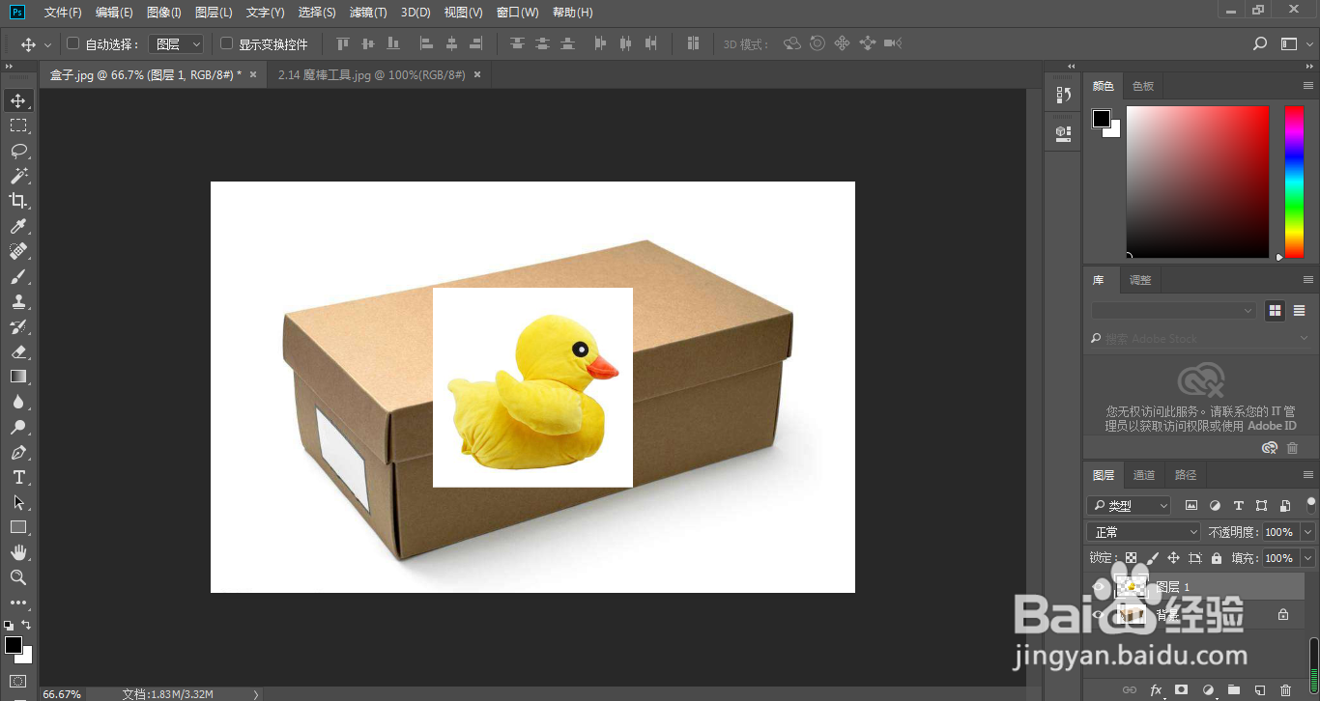
Task: Align horizontal centers in options bar
Action: pos(451,43)
